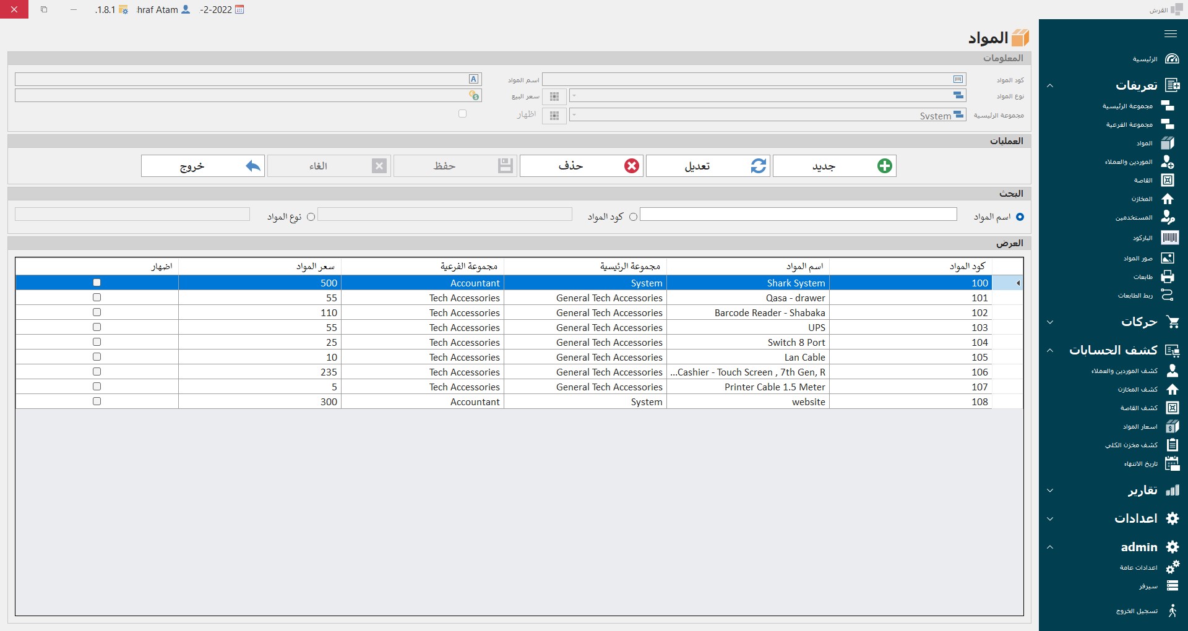
Task: Click the logout (تسجيل الخروج) icon
Action: click(x=1172, y=611)
